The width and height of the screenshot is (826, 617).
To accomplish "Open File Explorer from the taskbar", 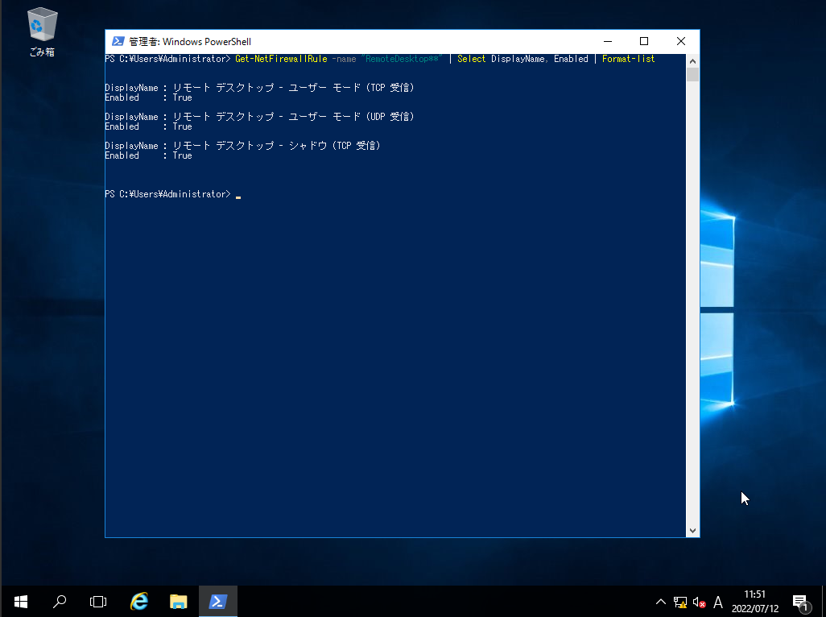I will (x=178, y=601).
